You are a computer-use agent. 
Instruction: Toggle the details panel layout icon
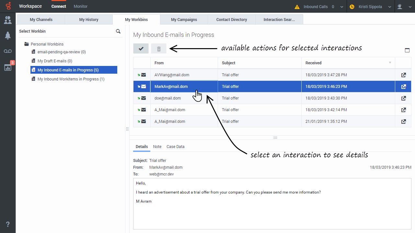[407, 50]
